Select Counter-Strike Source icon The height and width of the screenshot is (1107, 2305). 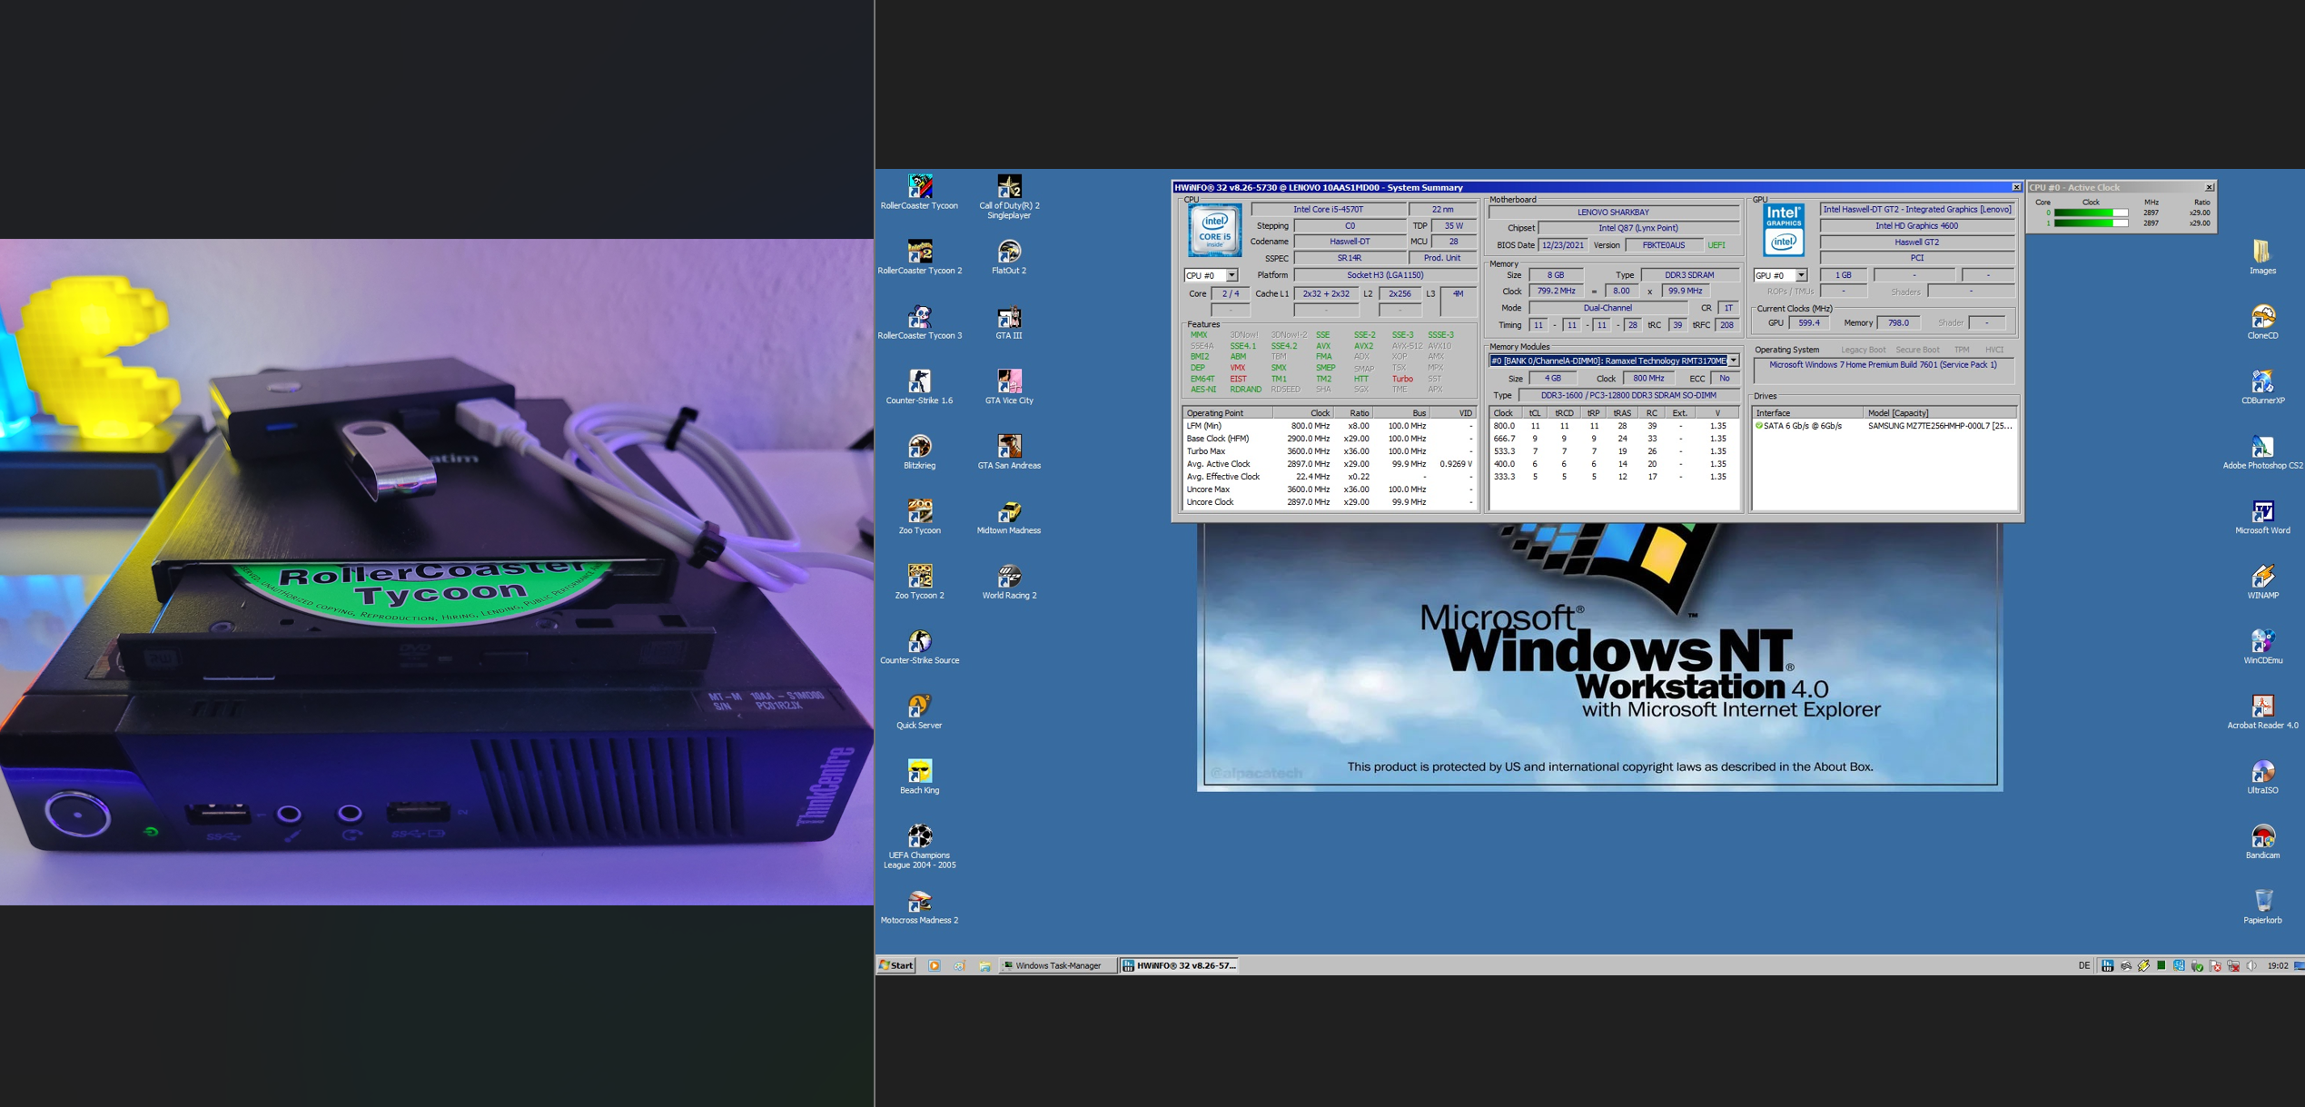919,647
